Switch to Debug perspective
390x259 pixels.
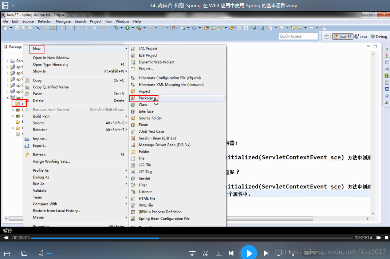pos(379,36)
